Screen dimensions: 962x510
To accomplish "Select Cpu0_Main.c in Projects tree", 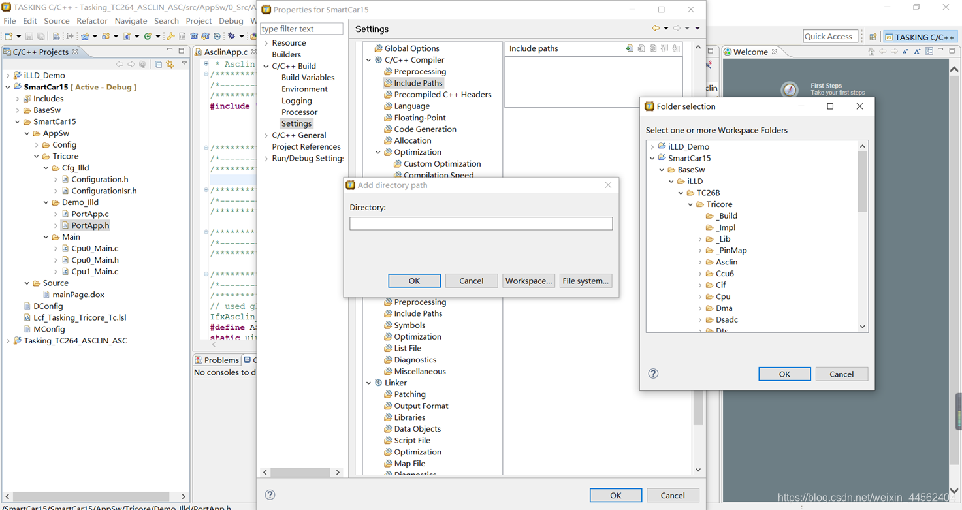I will 94,248.
